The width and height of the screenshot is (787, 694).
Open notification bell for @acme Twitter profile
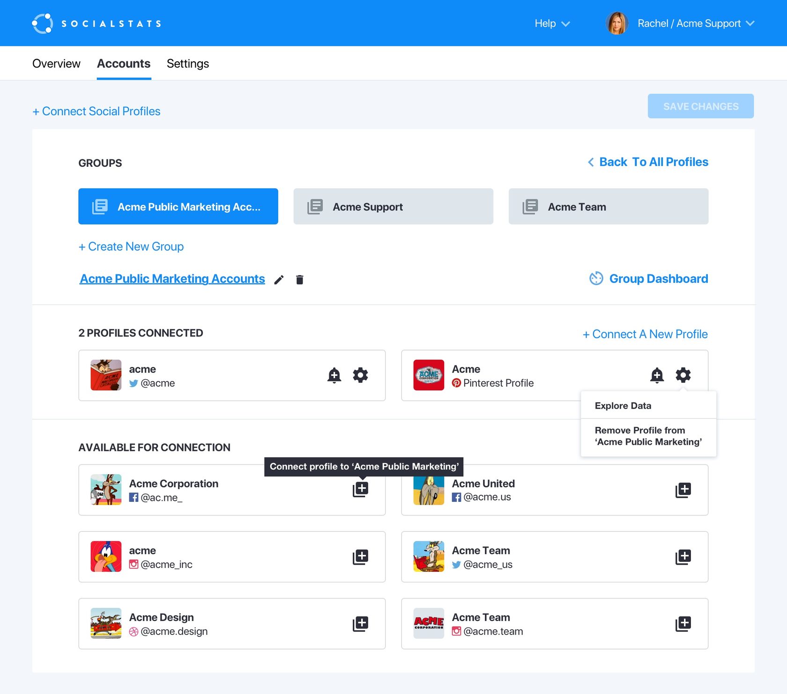pyautogui.click(x=334, y=375)
